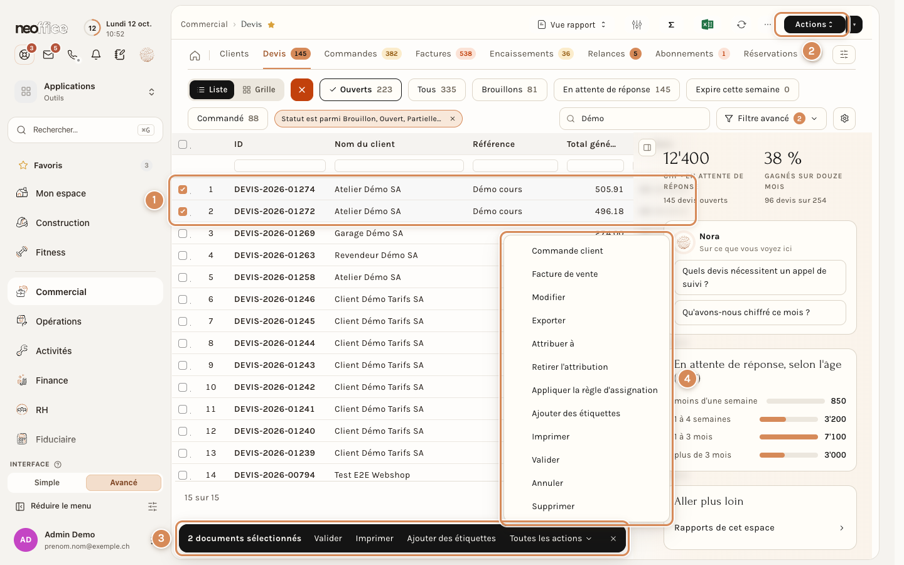Expand the Applications Outils switcher
Image resolution: width=904 pixels, height=565 pixels.
tap(85, 92)
